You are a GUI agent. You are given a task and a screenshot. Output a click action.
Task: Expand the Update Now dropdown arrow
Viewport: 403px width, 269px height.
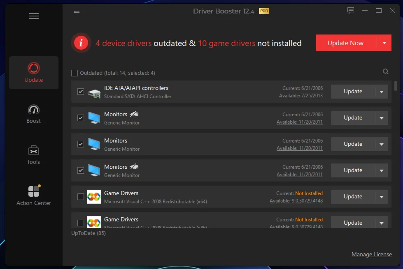pyautogui.click(x=384, y=43)
